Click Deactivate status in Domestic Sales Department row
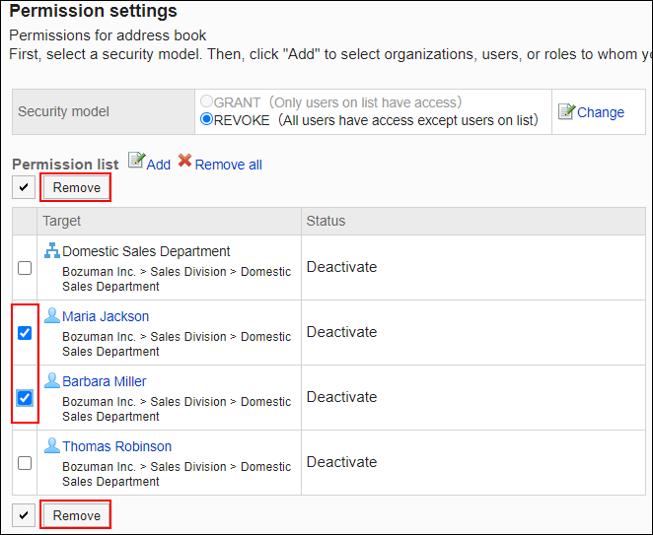Image resolution: width=653 pixels, height=535 pixels. [x=341, y=267]
